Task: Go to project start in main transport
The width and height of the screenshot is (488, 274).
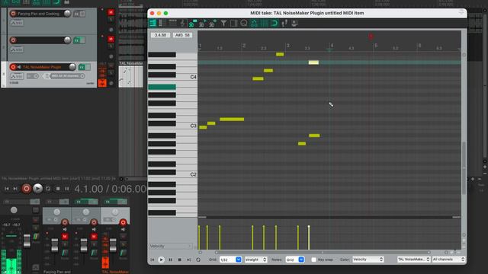Action: click(x=7, y=189)
